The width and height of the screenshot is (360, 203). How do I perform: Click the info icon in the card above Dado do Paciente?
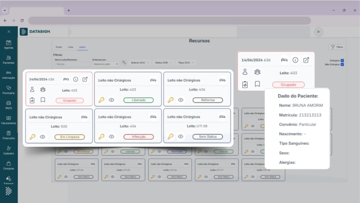[295, 60]
